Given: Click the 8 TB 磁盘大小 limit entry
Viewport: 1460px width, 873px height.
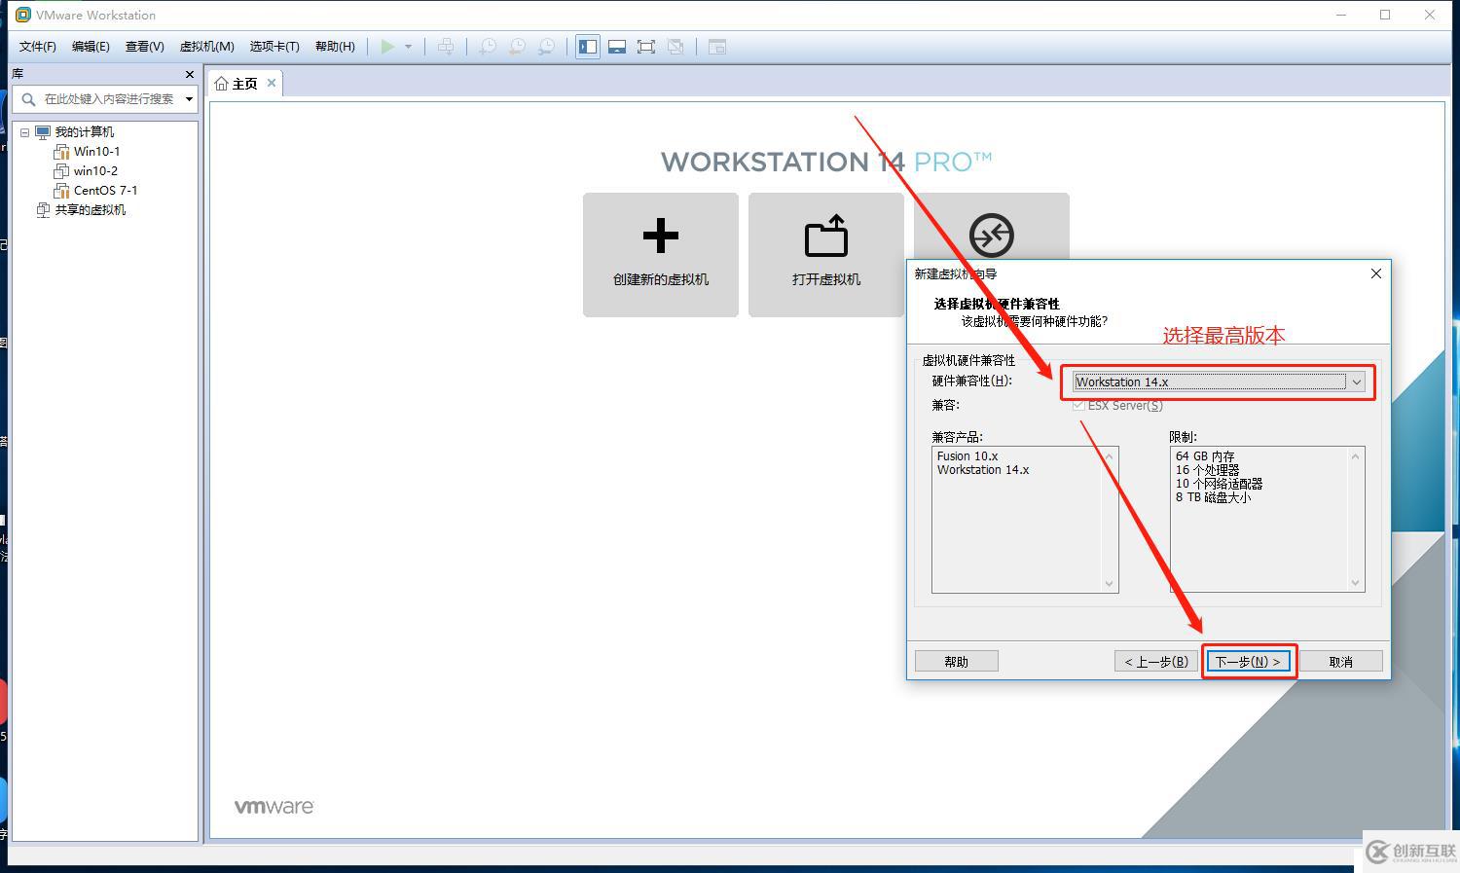Looking at the screenshot, I should (x=1213, y=497).
